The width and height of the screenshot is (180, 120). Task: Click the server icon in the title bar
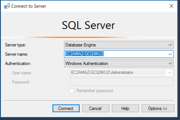pyautogui.click(x=7, y=6)
